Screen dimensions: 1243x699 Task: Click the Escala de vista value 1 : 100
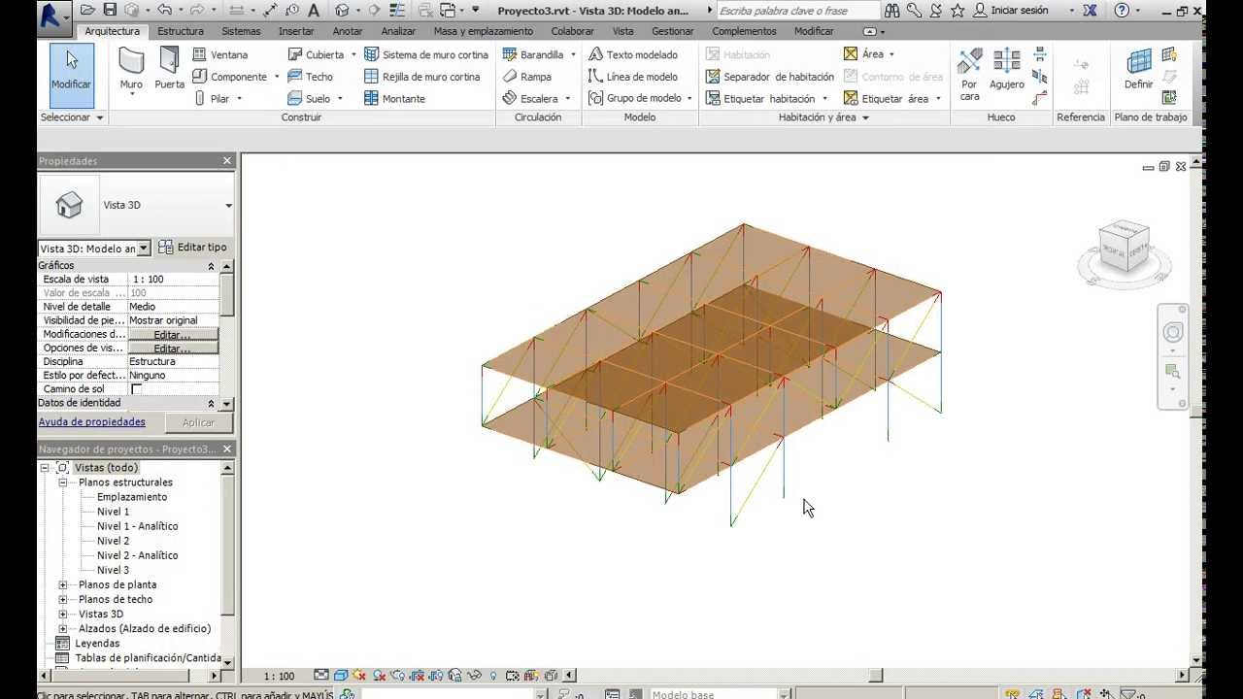173,280
